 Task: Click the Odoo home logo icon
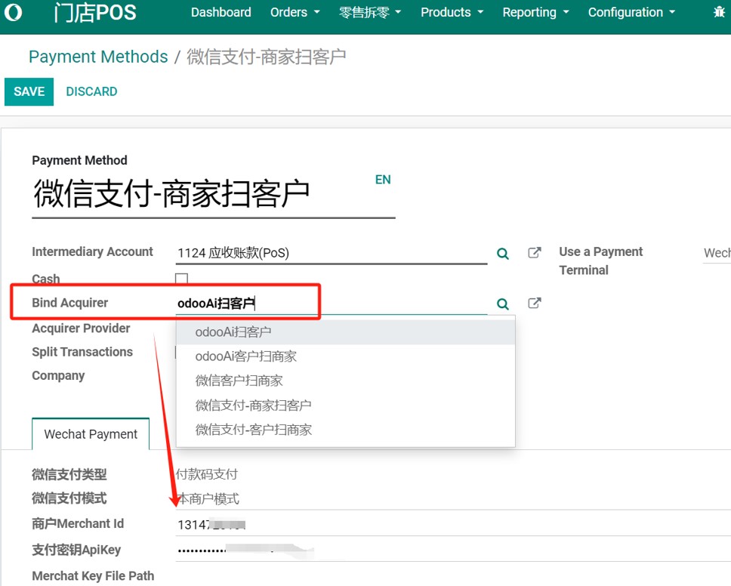pos(13,12)
